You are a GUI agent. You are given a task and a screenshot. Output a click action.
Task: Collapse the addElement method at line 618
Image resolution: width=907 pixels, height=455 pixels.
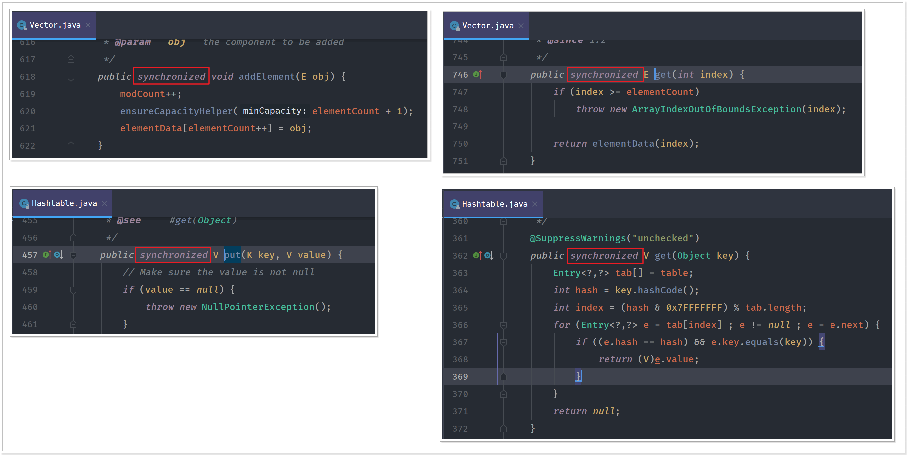71,77
